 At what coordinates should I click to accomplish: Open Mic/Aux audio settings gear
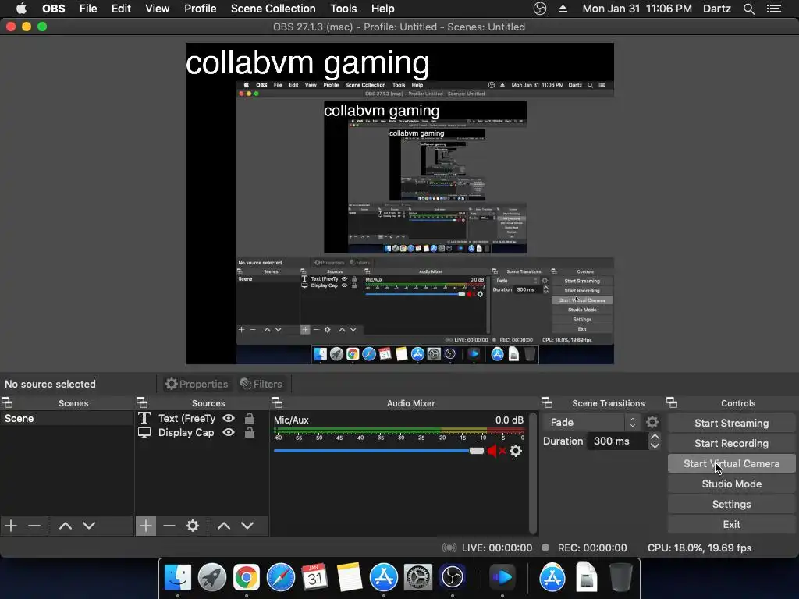[x=516, y=451]
